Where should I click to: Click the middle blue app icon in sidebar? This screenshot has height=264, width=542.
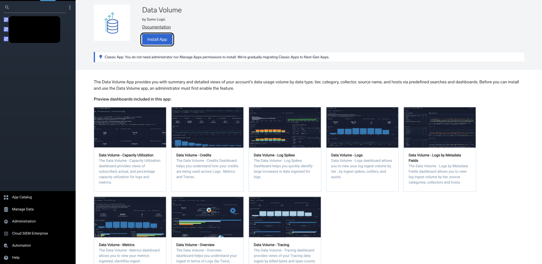click(x=6, y=29)
